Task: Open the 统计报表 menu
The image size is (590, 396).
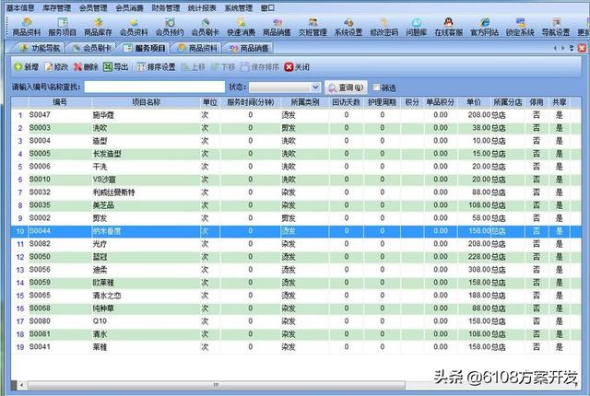Action: point(202,7)
